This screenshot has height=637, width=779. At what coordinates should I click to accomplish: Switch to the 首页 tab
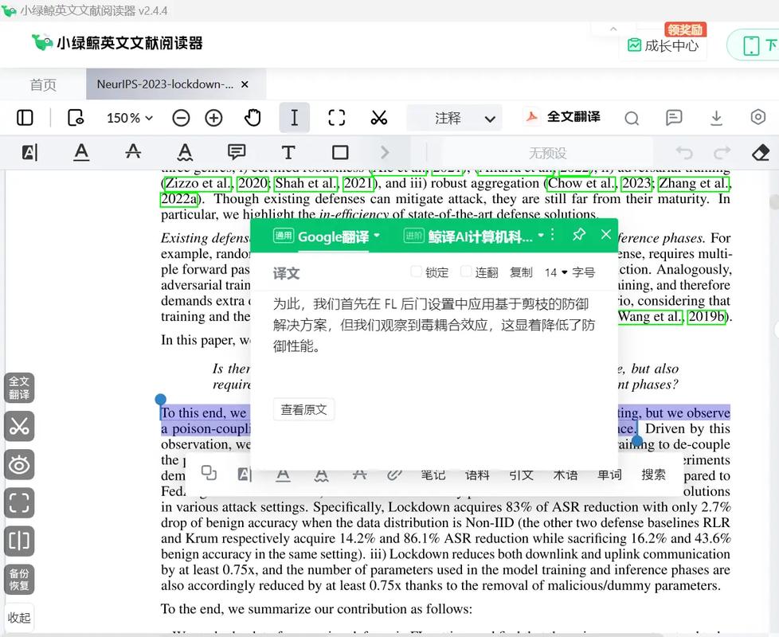43,85
